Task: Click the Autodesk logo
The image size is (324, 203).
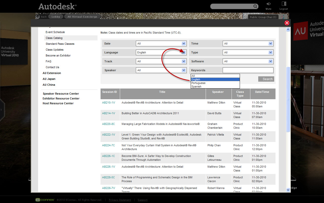Action: (x=57, y=6)
